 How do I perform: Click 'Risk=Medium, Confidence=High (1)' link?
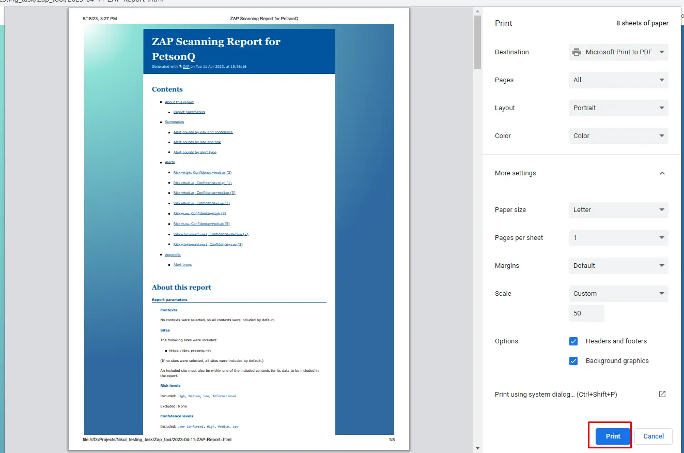[x=203, y=183]
